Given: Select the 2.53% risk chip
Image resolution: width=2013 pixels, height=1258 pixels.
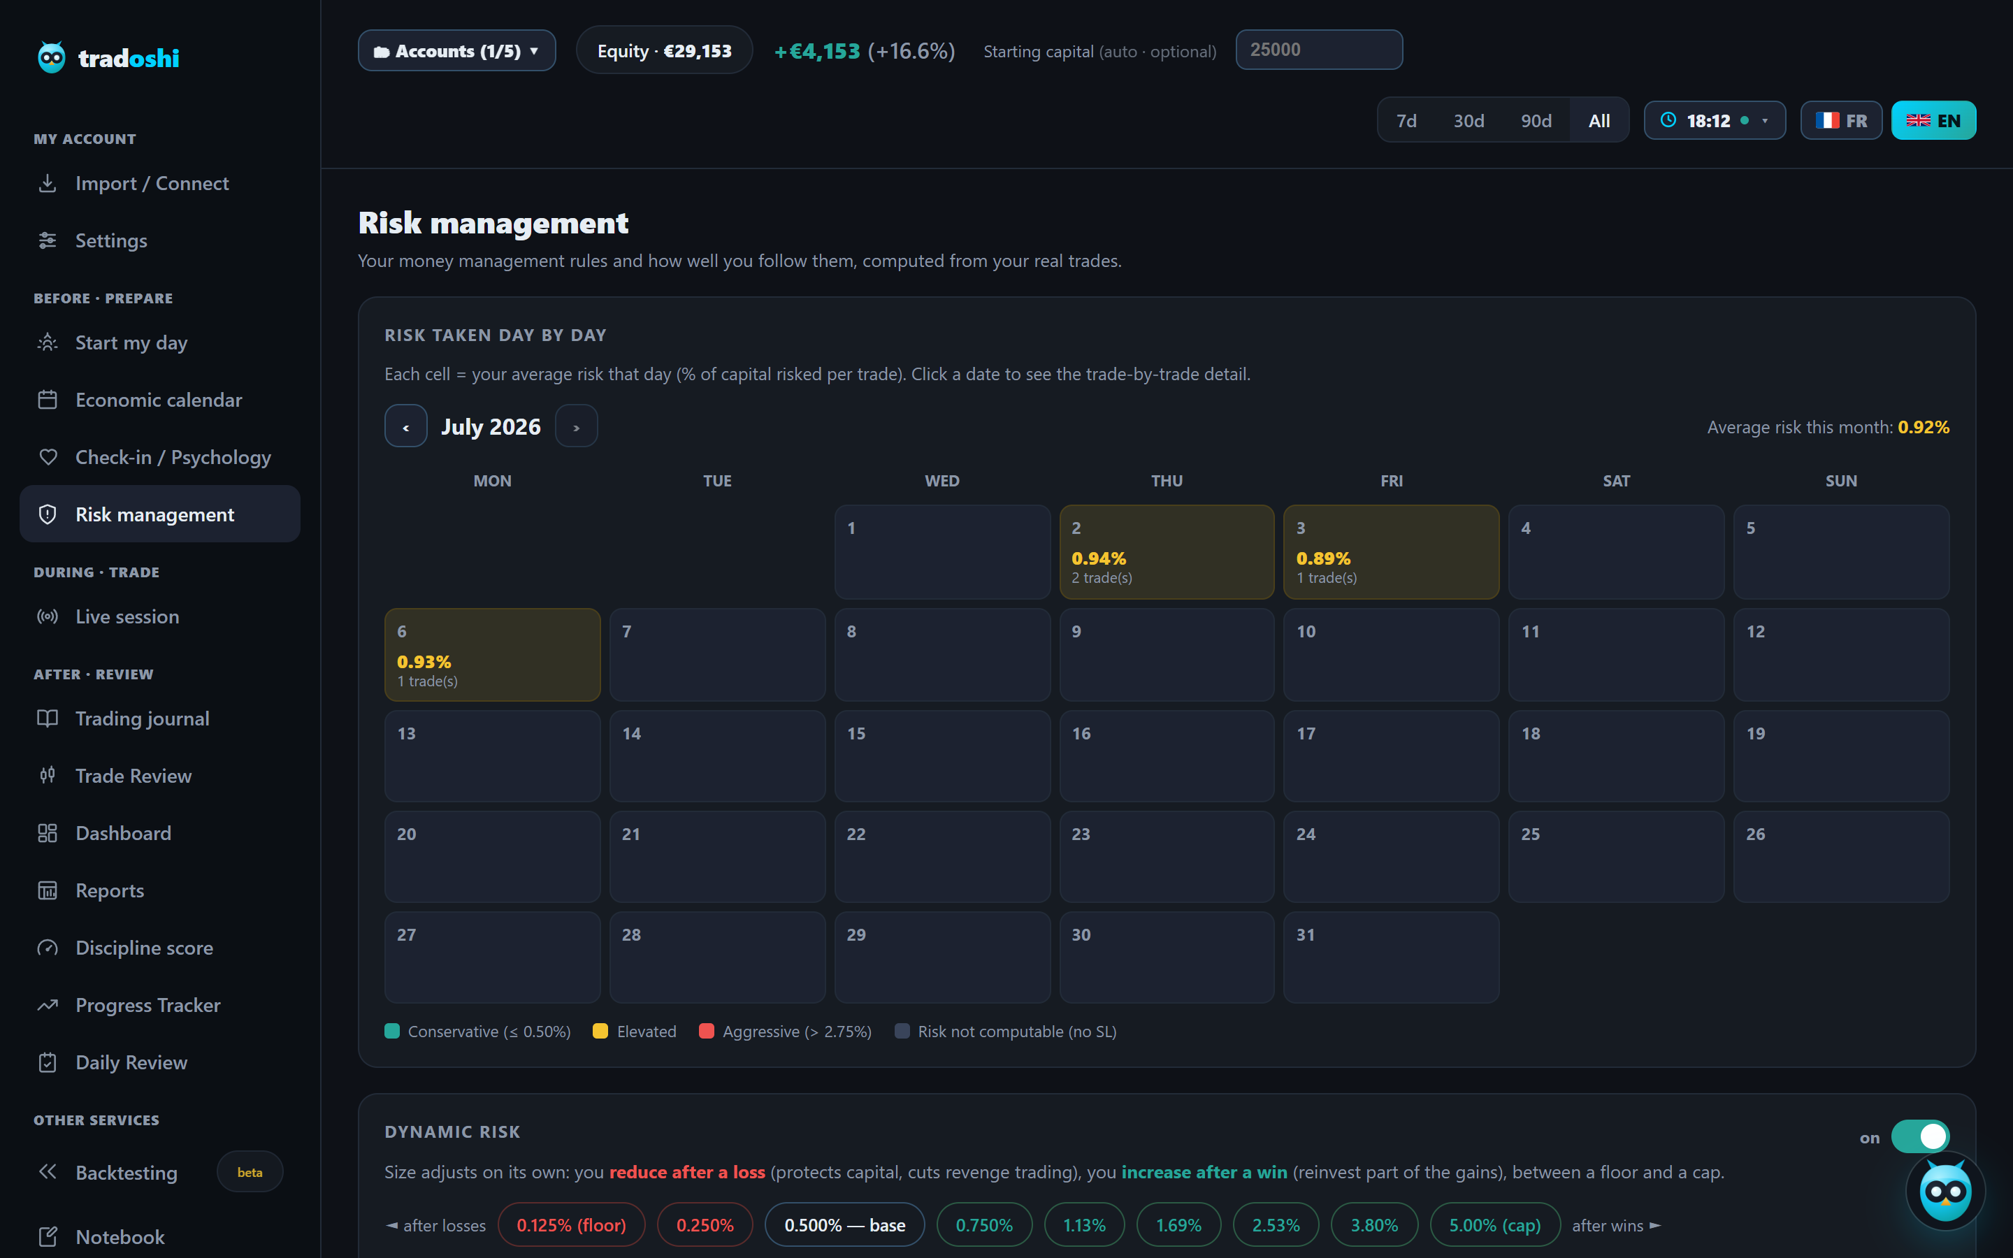Looking at the screenshot, I should 1275,1224.
